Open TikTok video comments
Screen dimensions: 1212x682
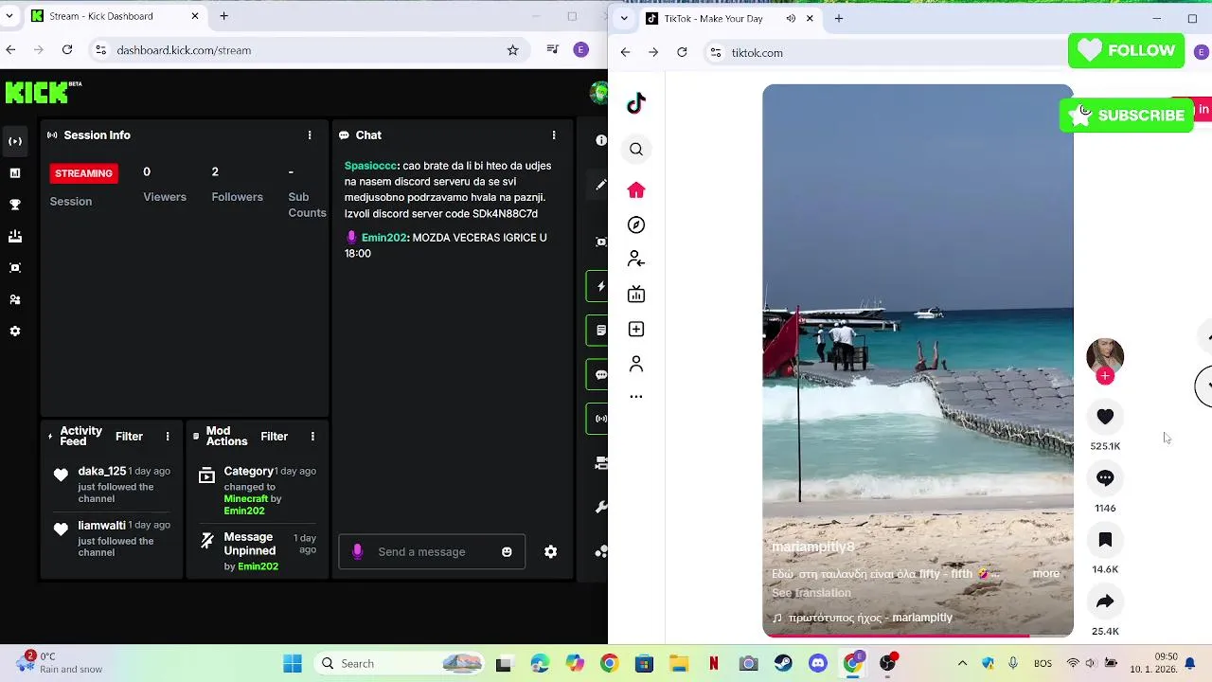pos(1105,478)
